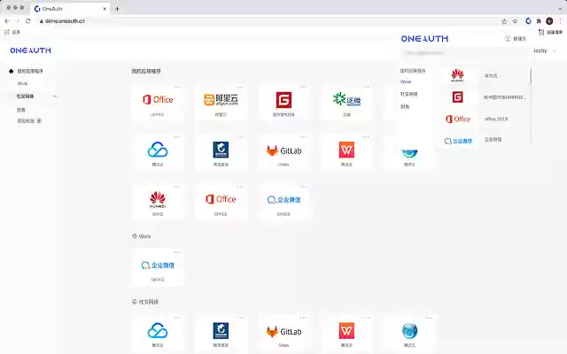Select 我的应用程序 in the left sidebar
567x354 pixels.
coord(30,71)
